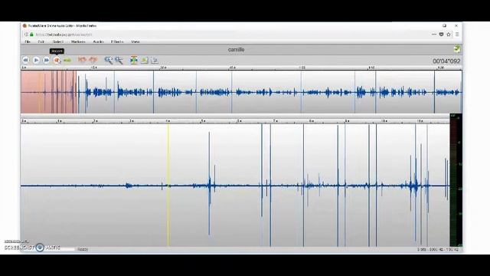Open the Audio menu

98,41
